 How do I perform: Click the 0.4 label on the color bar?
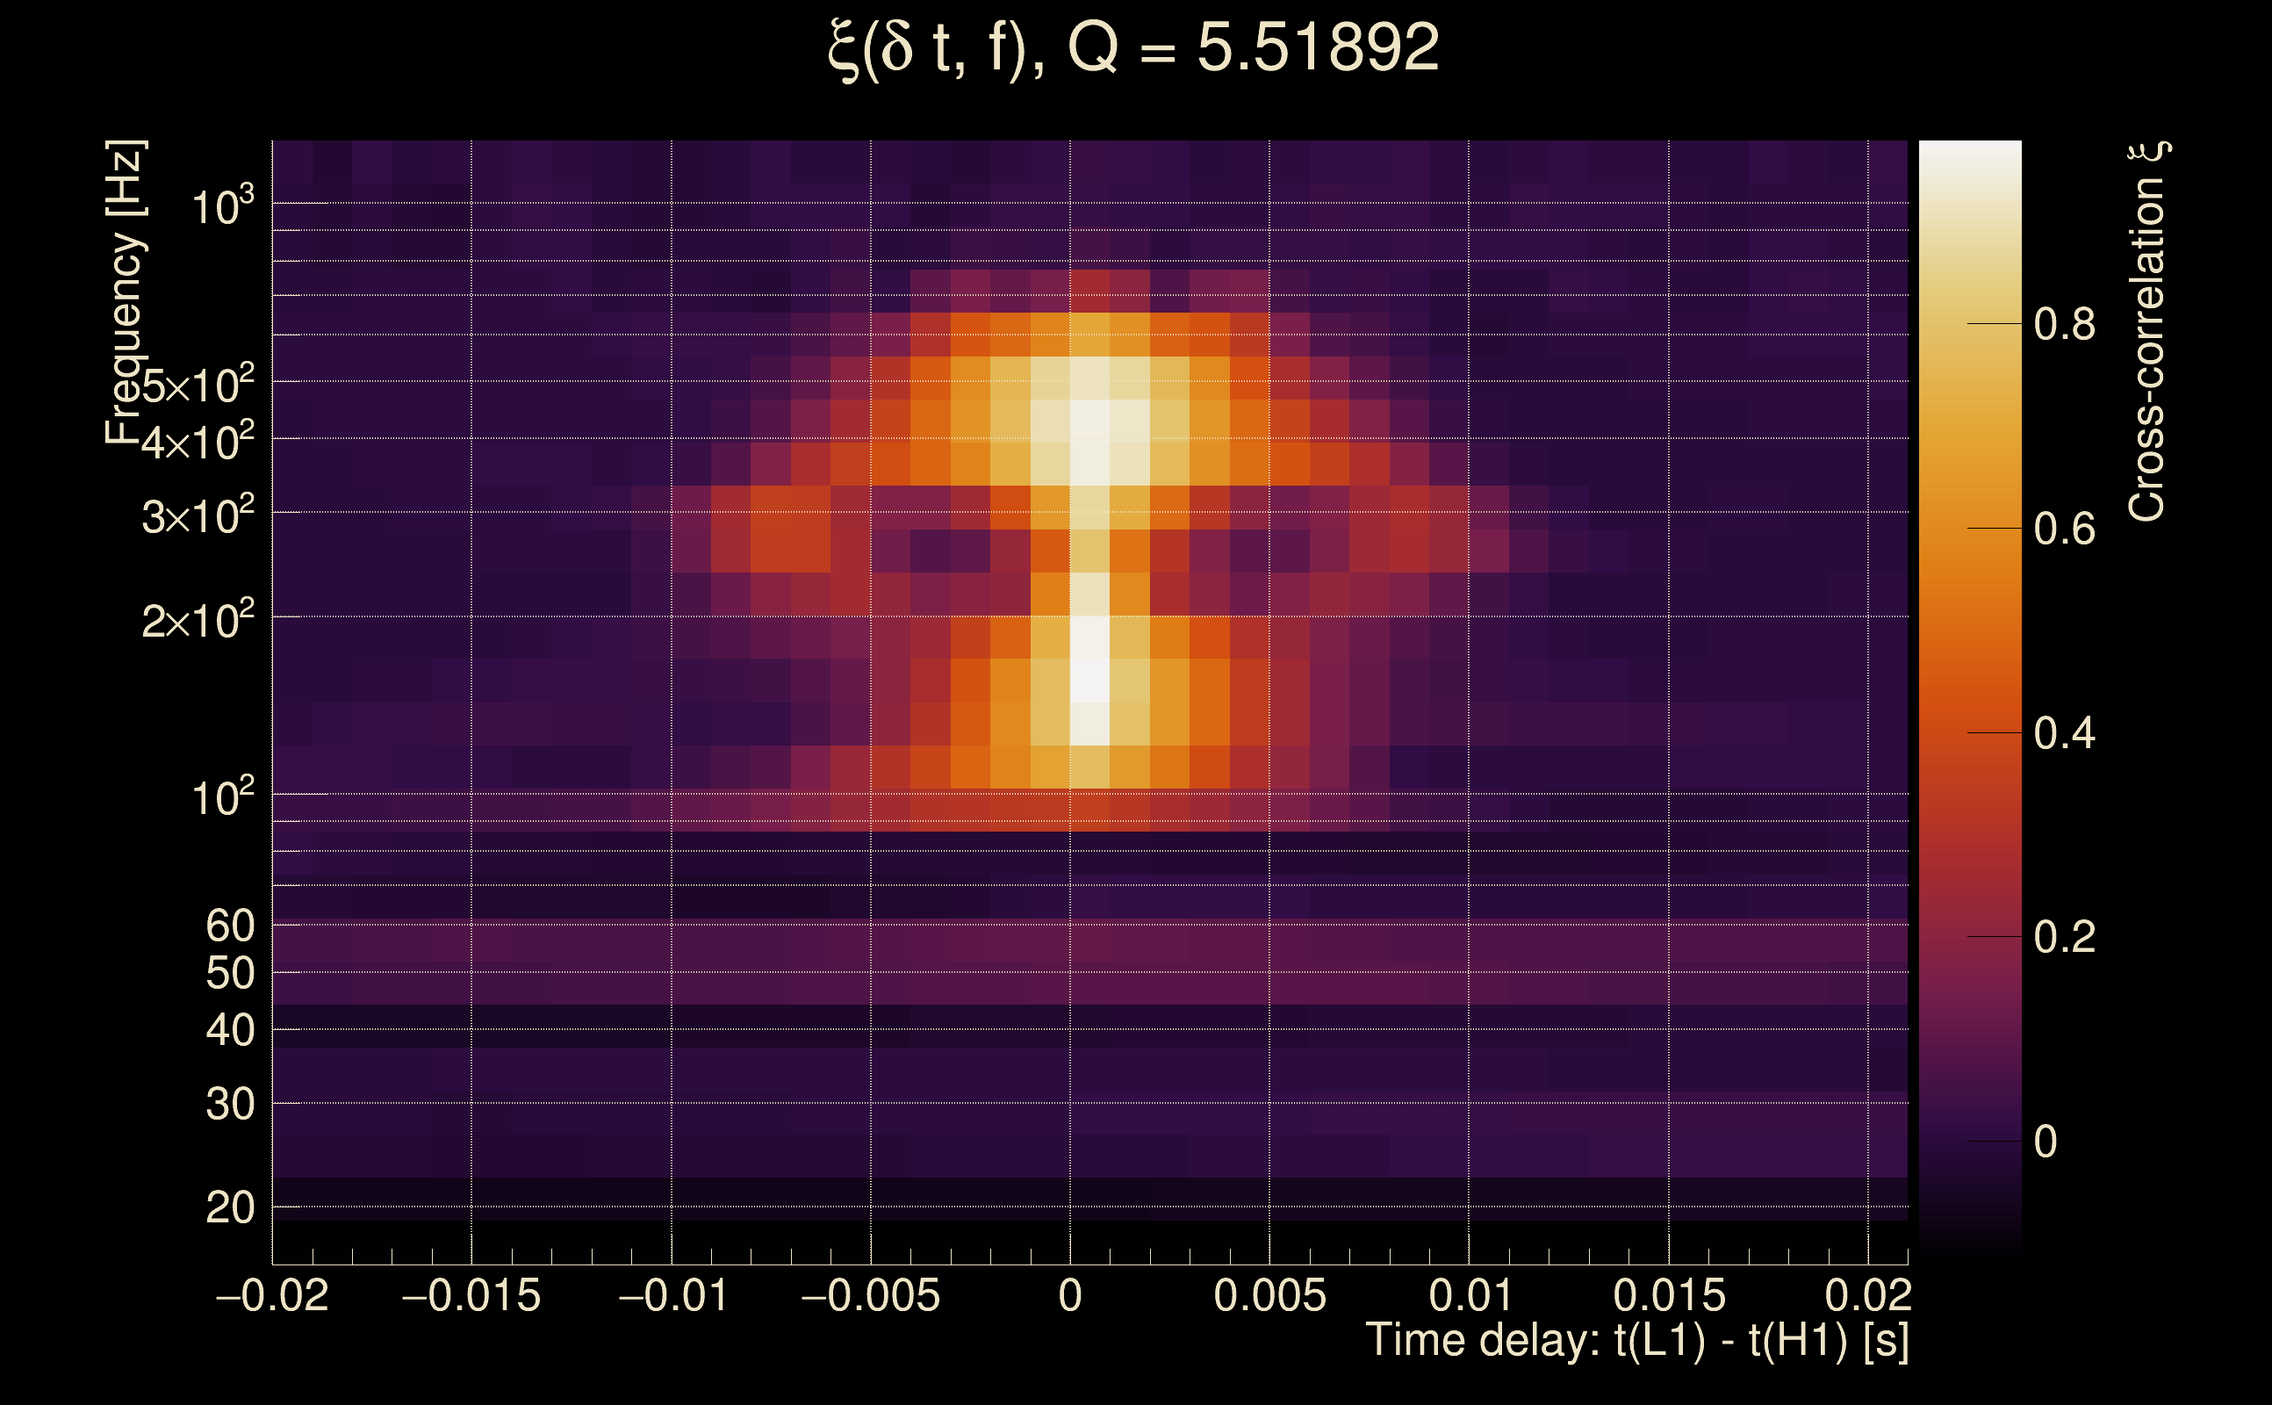click(2064, 734)
